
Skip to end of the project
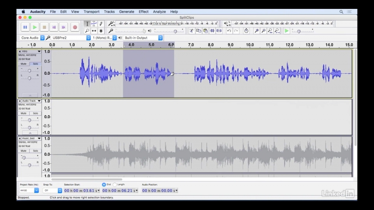[64, 27]
